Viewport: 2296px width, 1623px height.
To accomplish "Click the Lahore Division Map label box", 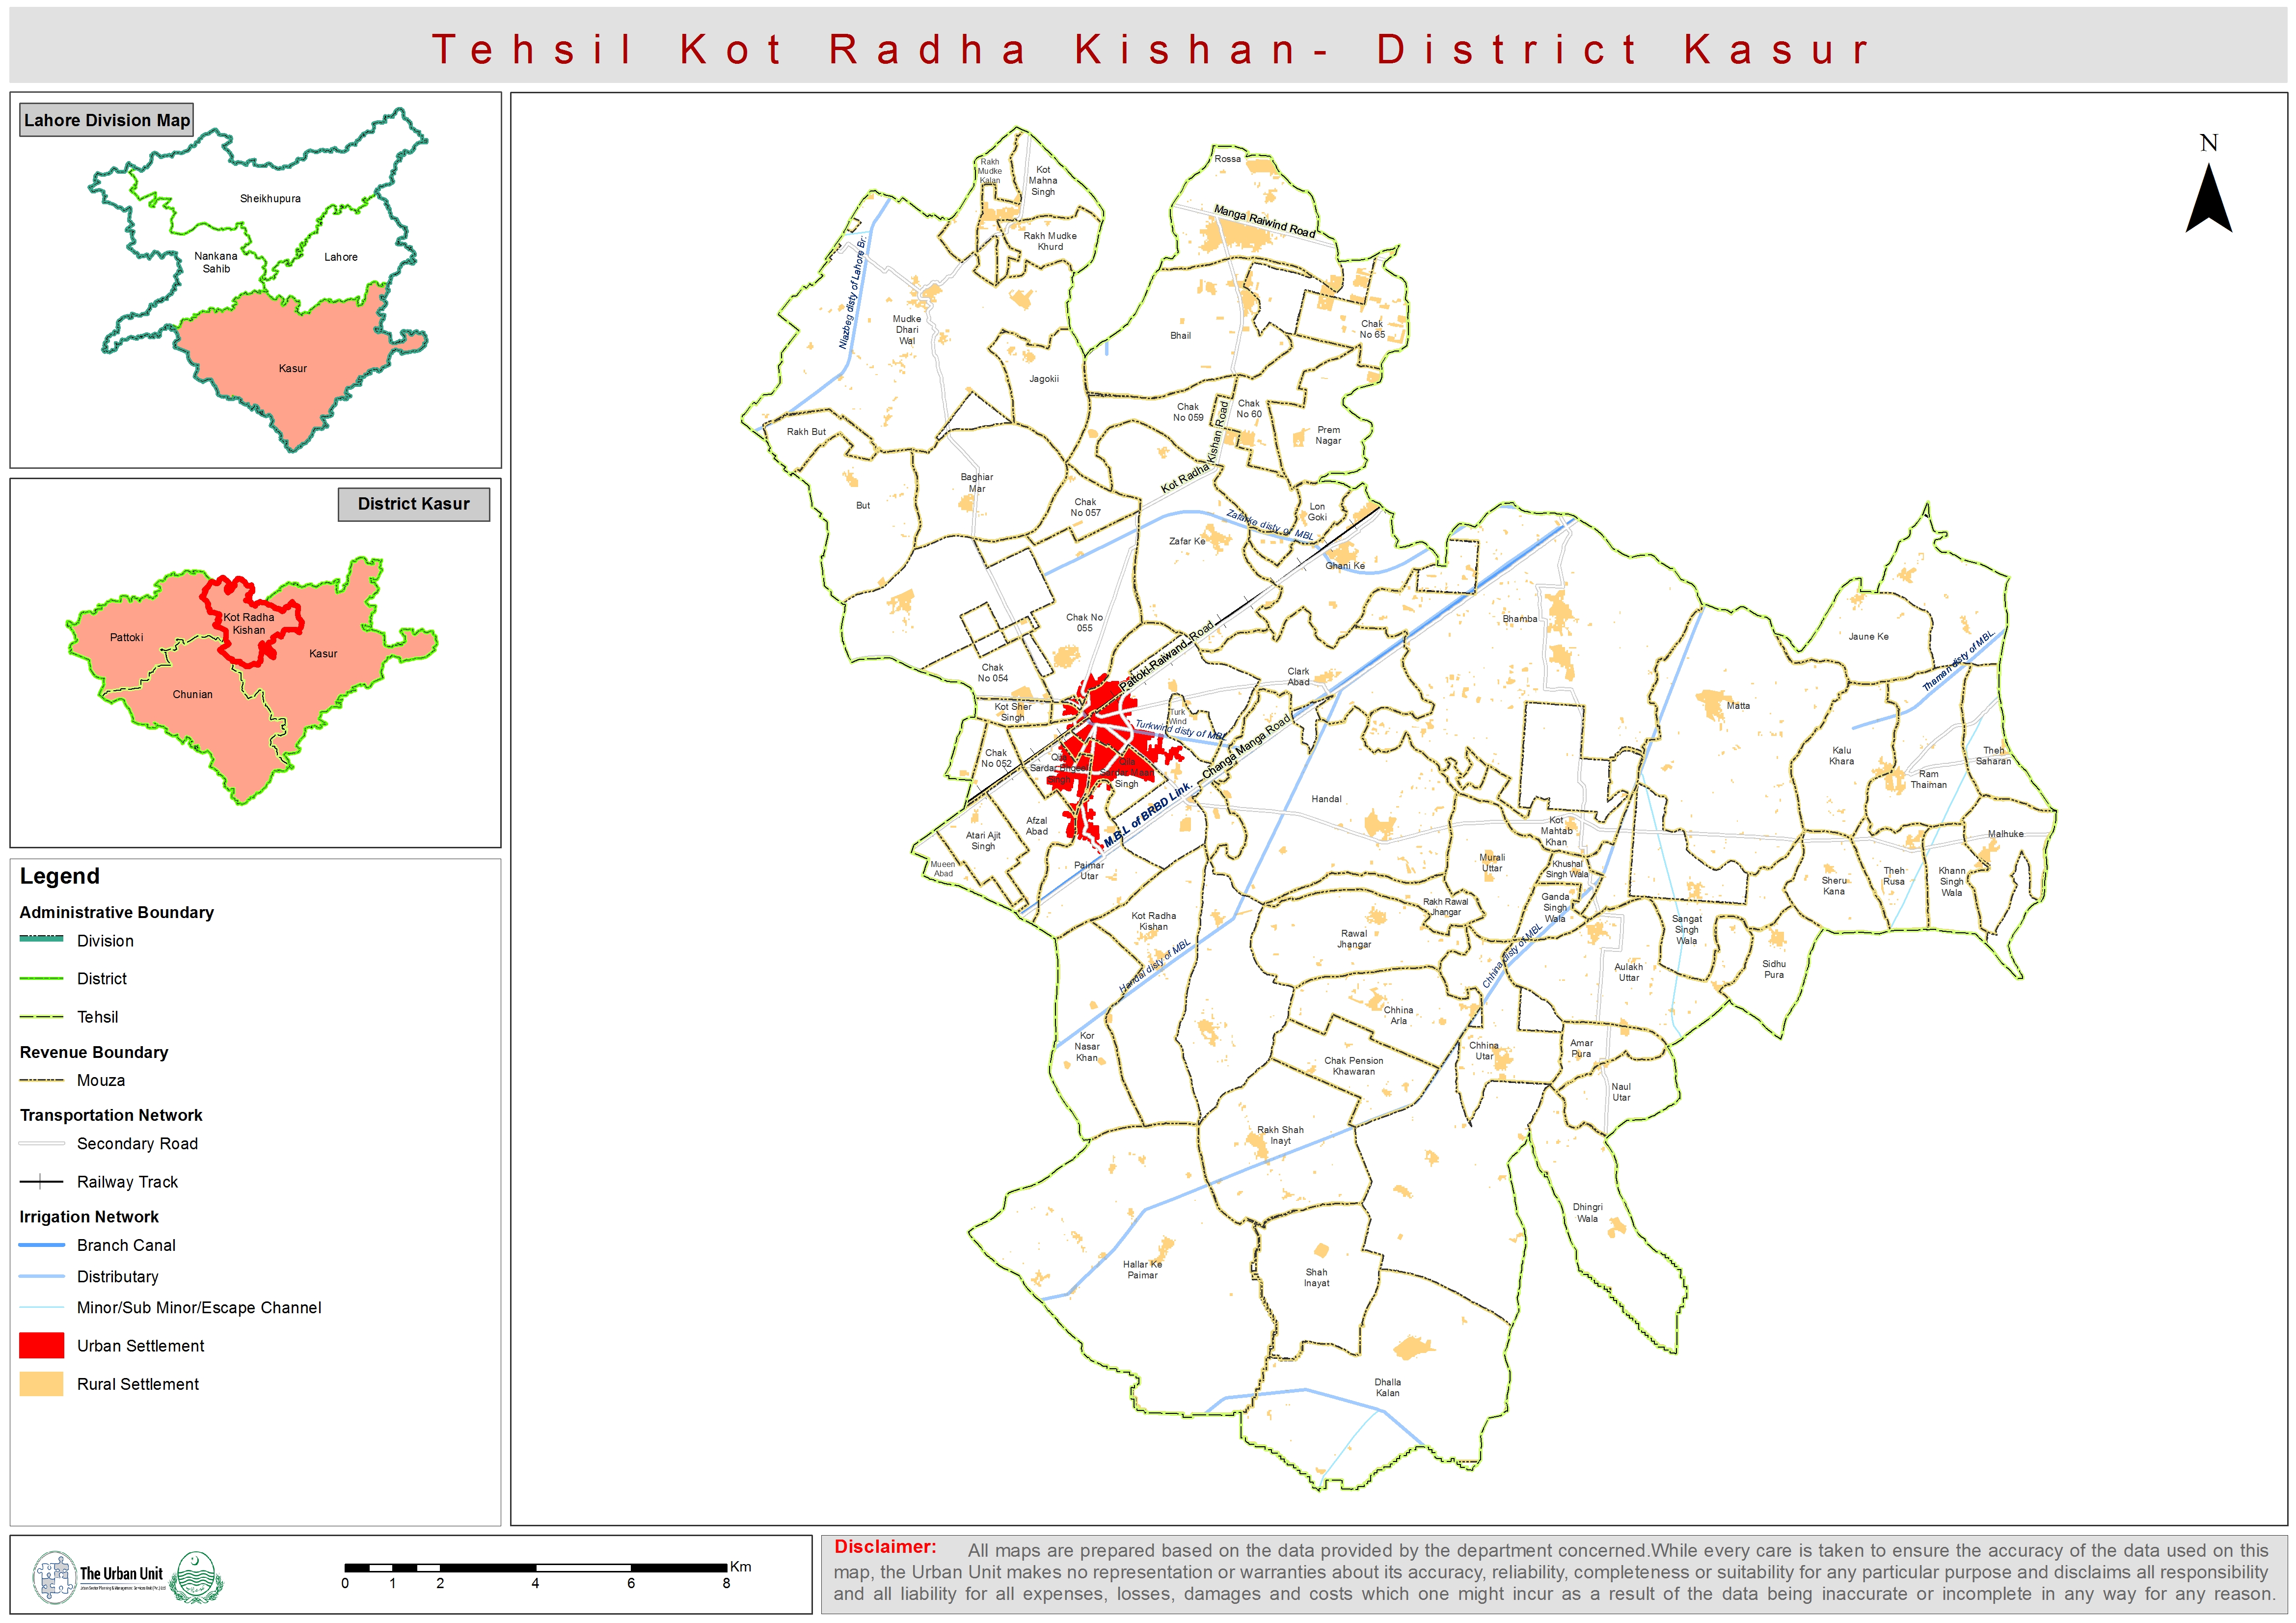I will (x=106, y=120).
